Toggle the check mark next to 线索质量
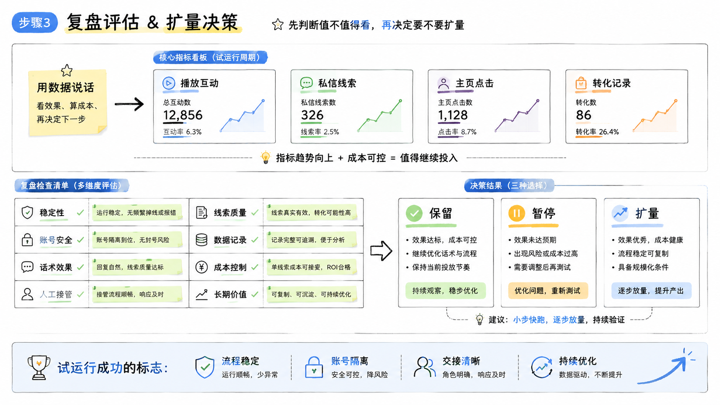720x405 pixels. tap(254, 212)
